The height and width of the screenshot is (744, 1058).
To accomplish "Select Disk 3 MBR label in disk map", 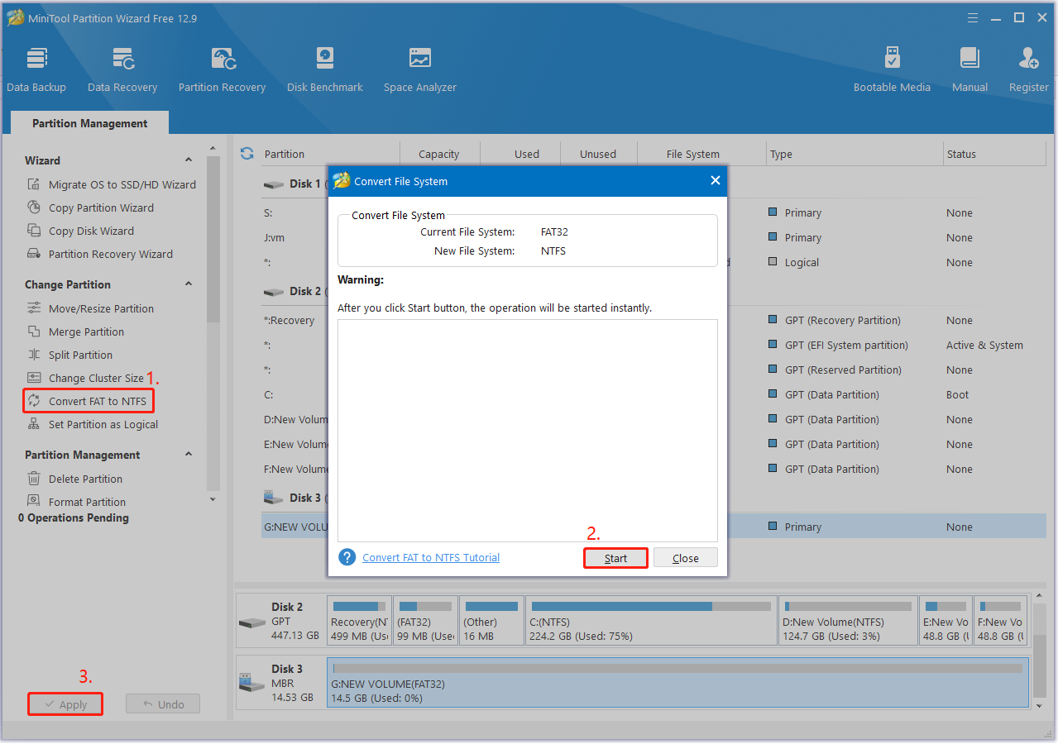I will pos(280,683).
